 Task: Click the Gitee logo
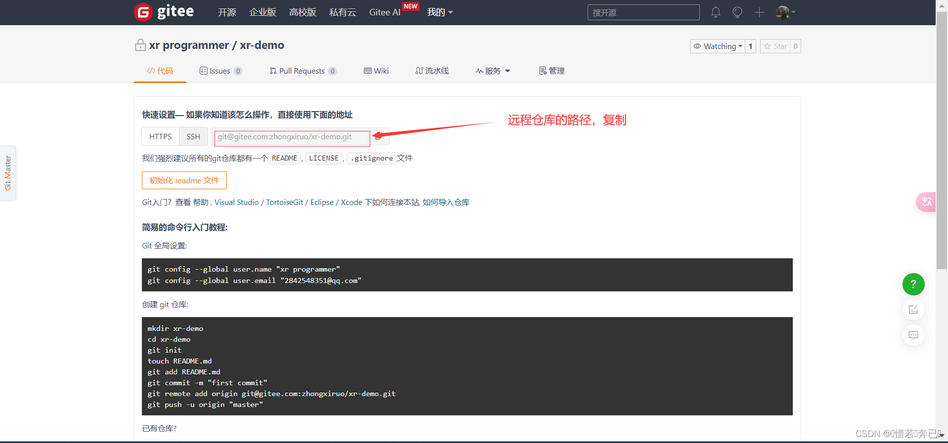pos(164,12)
